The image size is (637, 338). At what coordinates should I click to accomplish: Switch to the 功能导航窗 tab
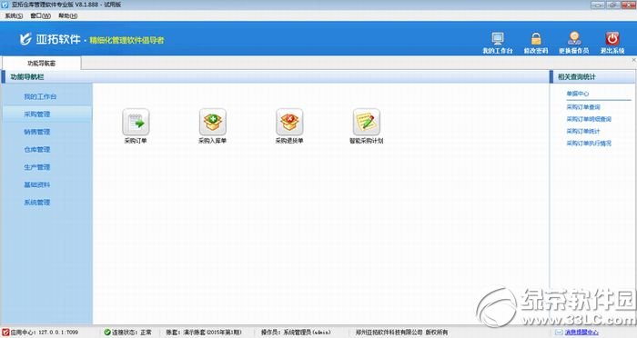click(x=42, y=64)
